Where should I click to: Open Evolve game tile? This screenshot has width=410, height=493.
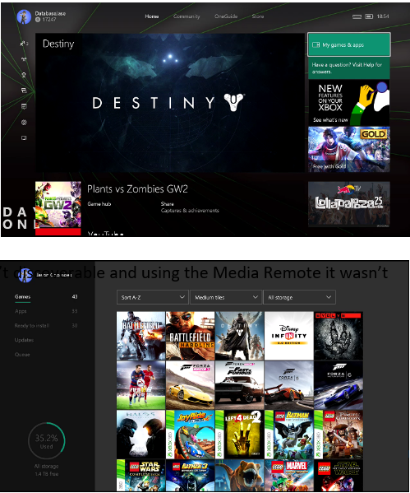click(339, 336)
